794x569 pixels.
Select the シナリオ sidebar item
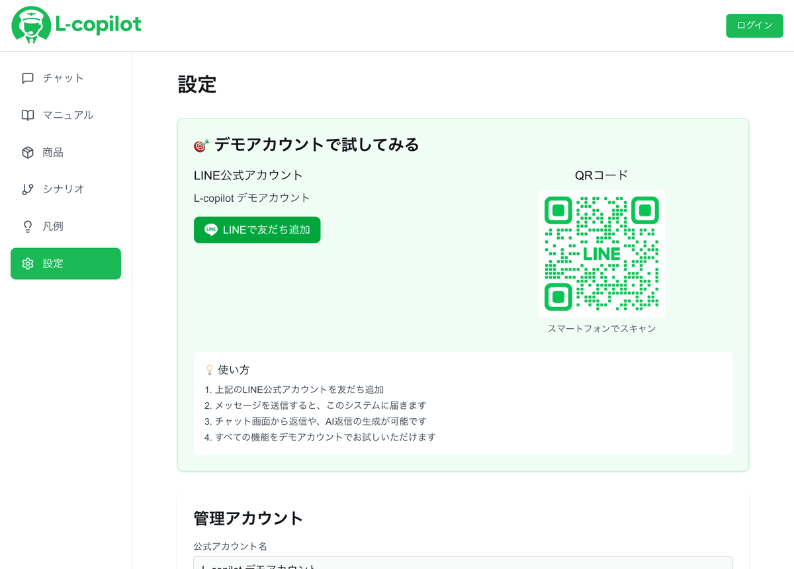(64, 189)
